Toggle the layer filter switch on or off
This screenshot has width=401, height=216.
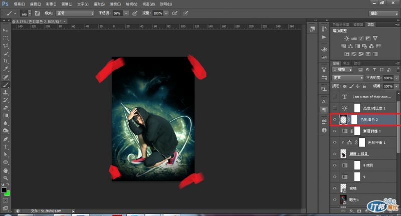click(x=398, y=70)
